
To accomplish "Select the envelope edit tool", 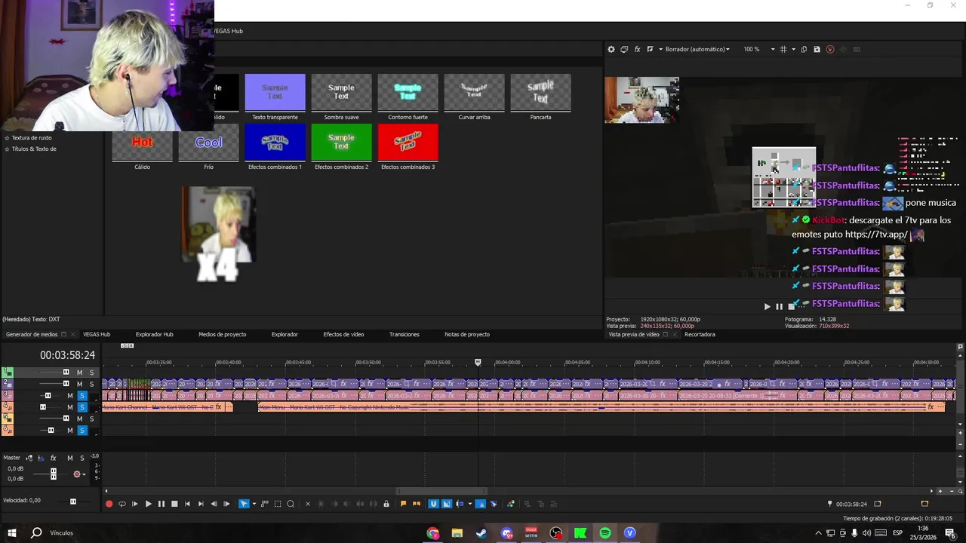I will click(264, 504).
